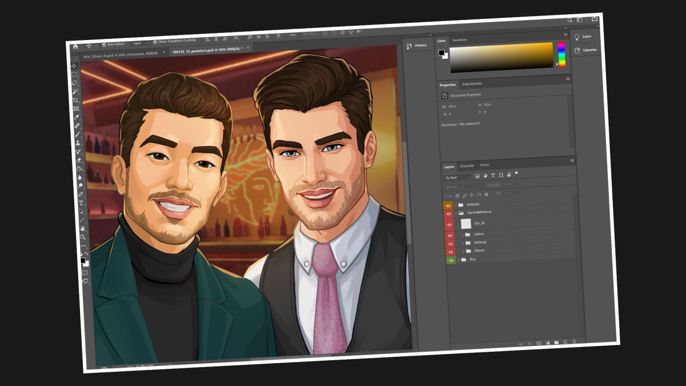This screenshot has height=386, width=686.
Task: Toggle visibility of the Bcg group
Action: point(451,260)
